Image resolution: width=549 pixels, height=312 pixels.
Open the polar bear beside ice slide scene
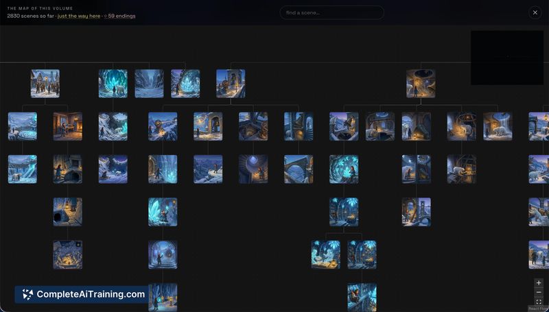pos(23,169)
